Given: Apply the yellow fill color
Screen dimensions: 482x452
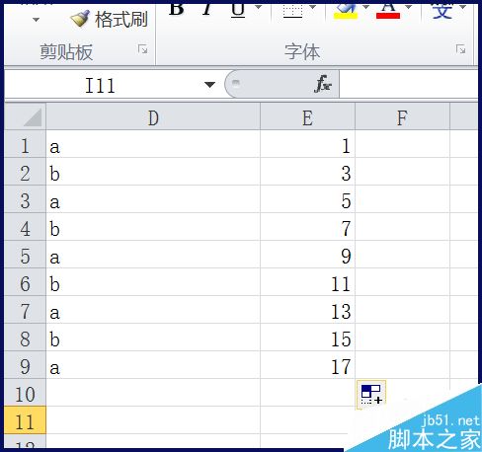Looking at the screenshot, I should (345, 11).
